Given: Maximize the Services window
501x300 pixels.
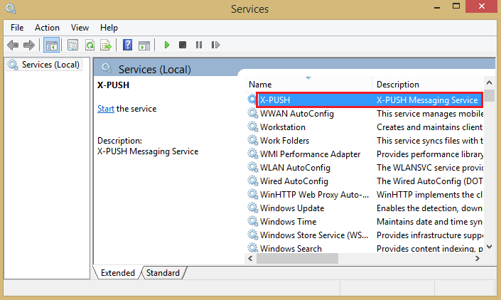Looking at the screenshot, I should tap(456, 6).
